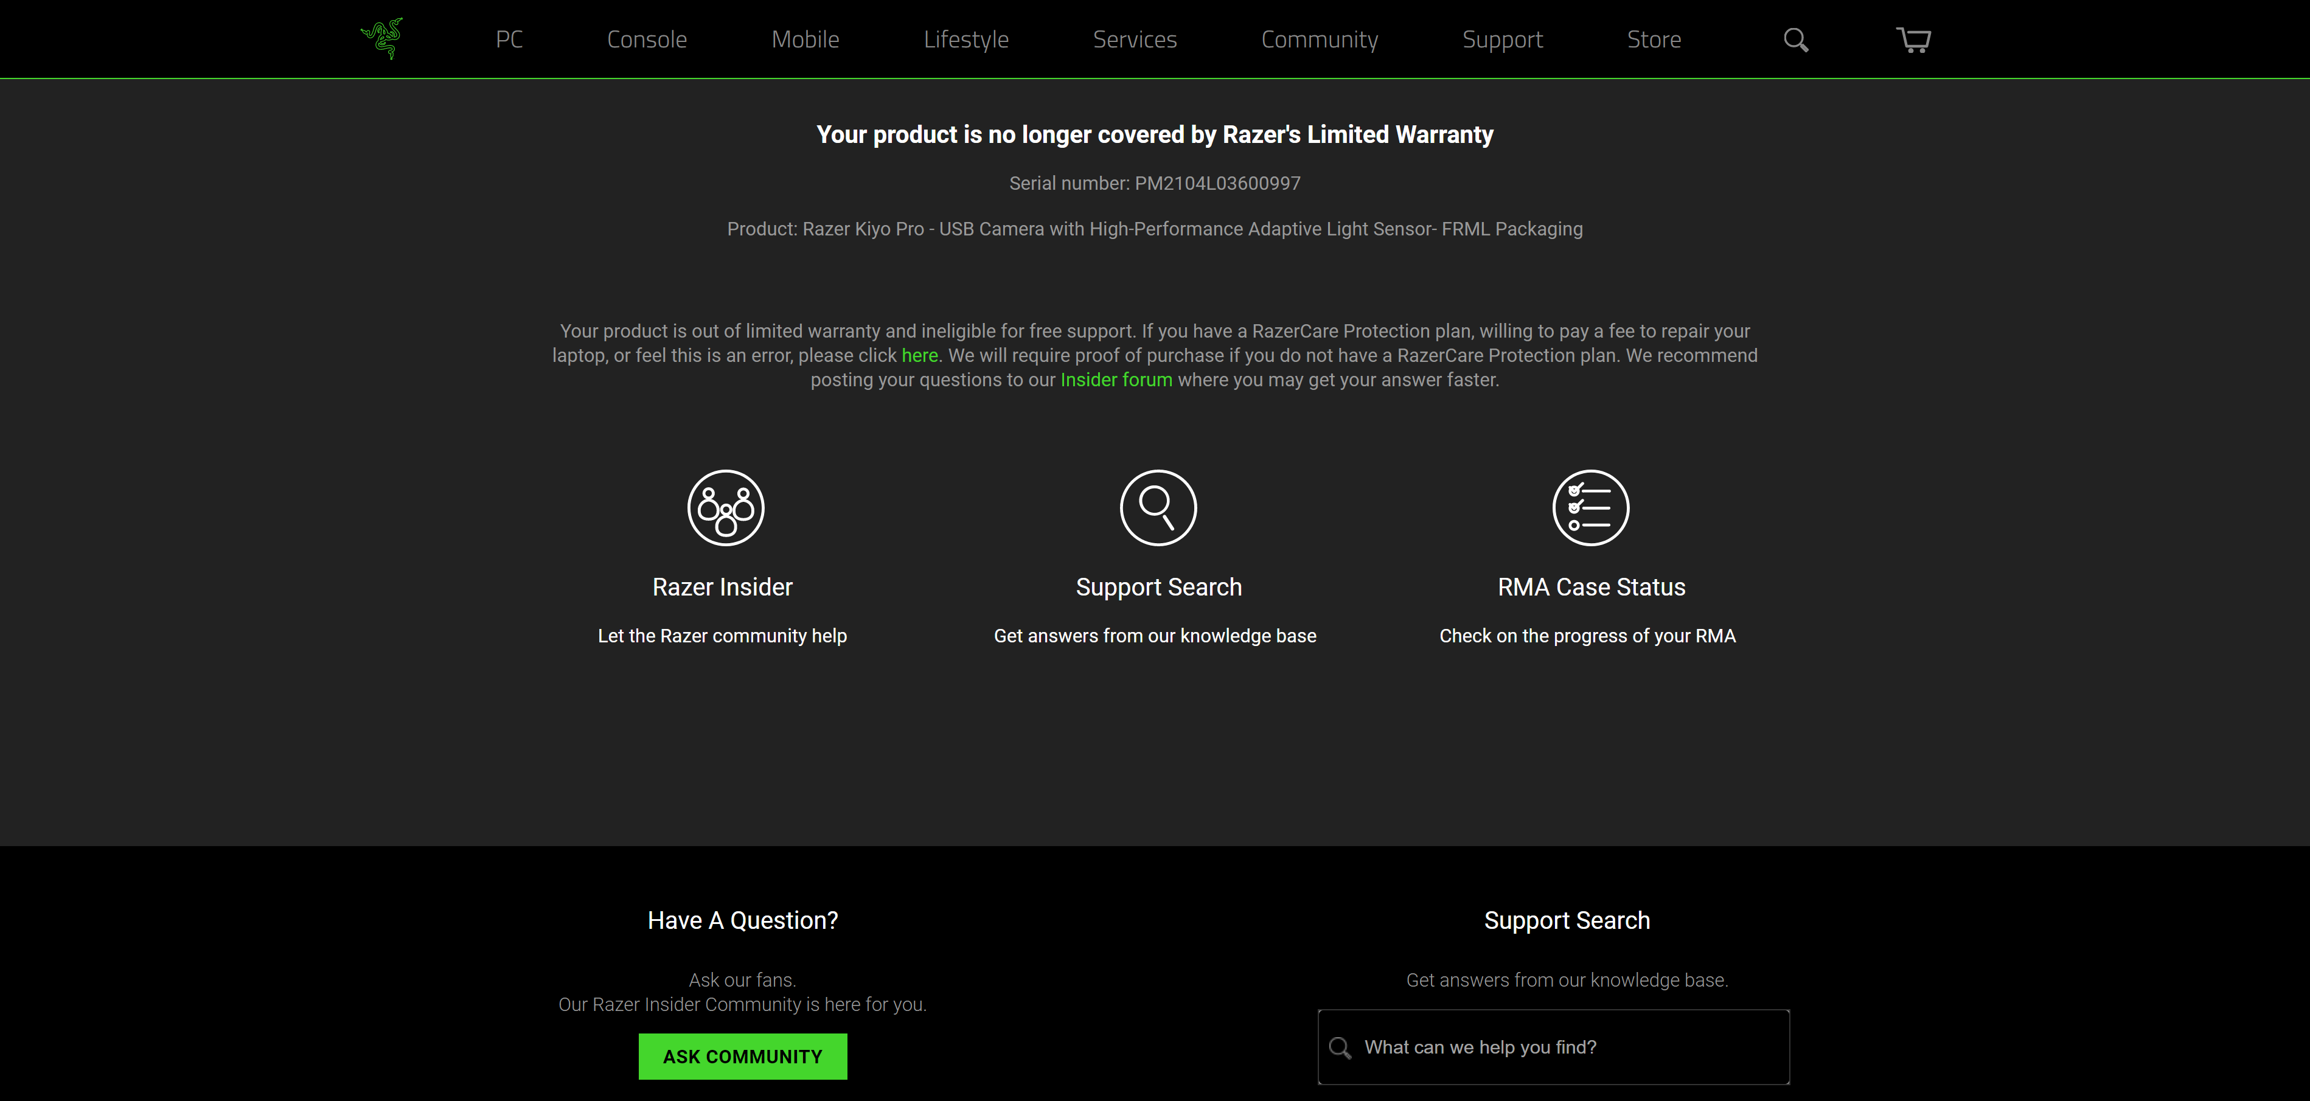
Task: Click the ASK COMMUNITY button
Action: click(742, 1056)
